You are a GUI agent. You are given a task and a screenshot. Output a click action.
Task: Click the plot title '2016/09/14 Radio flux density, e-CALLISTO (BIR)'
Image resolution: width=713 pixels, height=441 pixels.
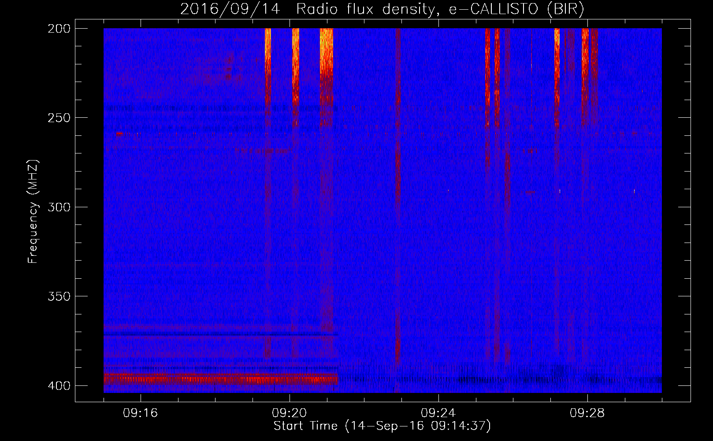point(382,9)
